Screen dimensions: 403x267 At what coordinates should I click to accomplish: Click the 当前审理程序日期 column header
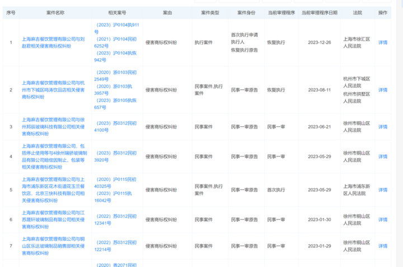coord(320,12)
